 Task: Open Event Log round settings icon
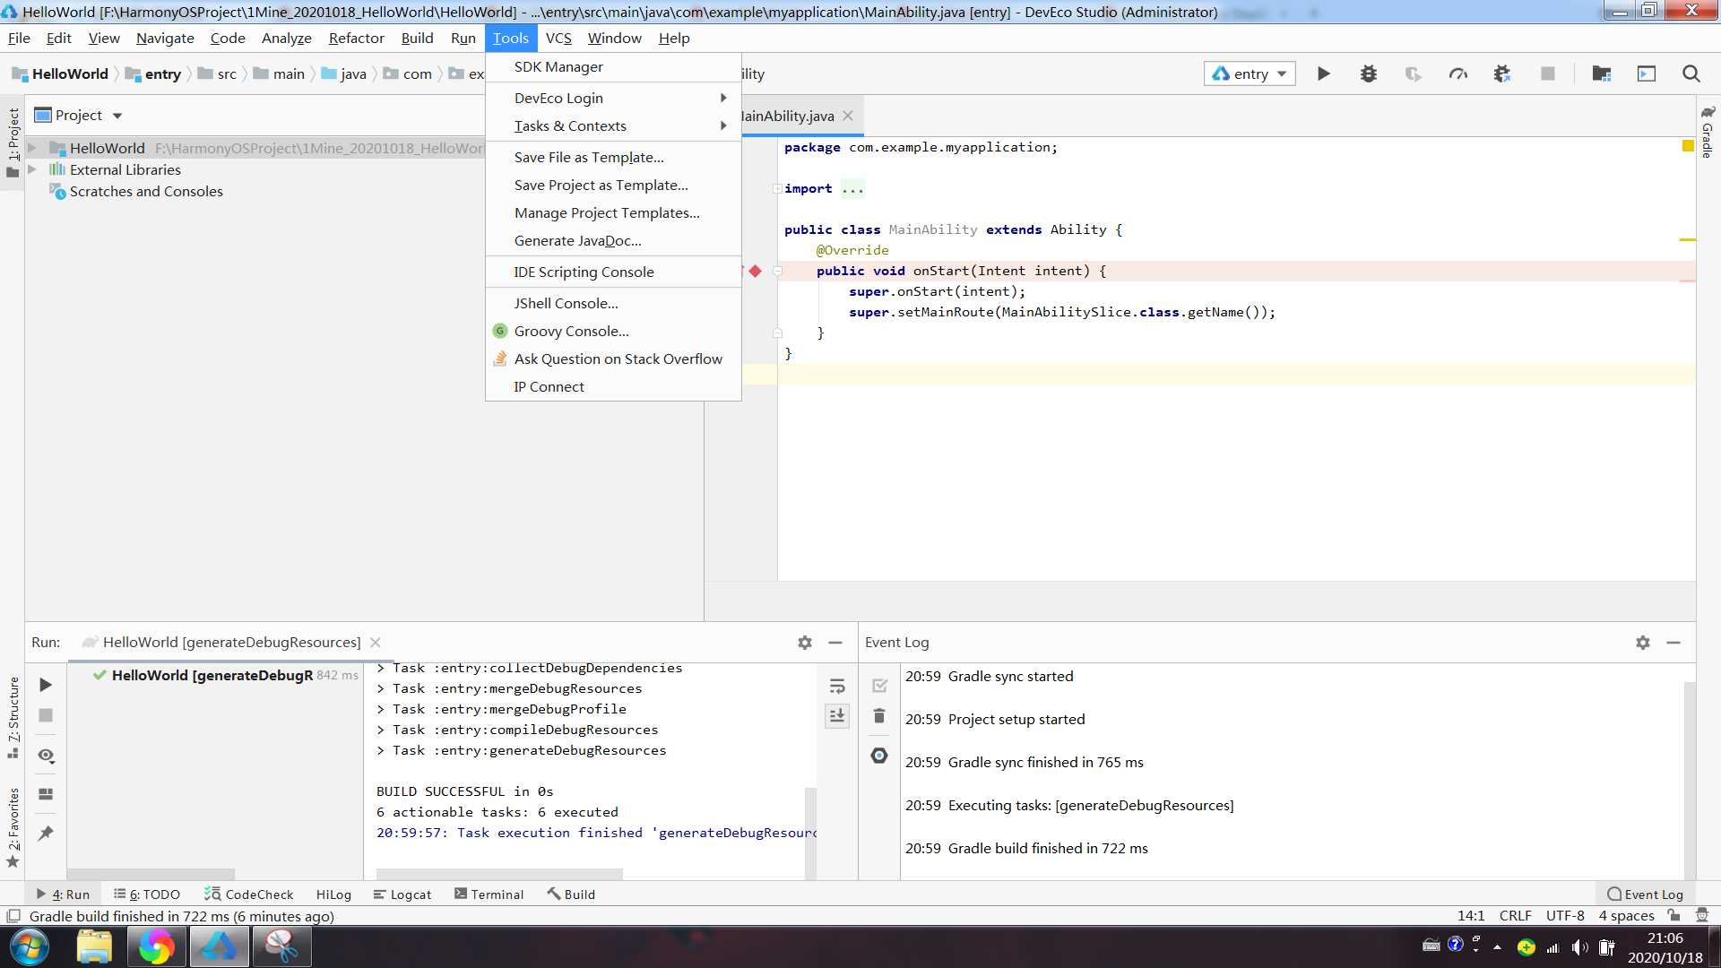pos(879,756)
